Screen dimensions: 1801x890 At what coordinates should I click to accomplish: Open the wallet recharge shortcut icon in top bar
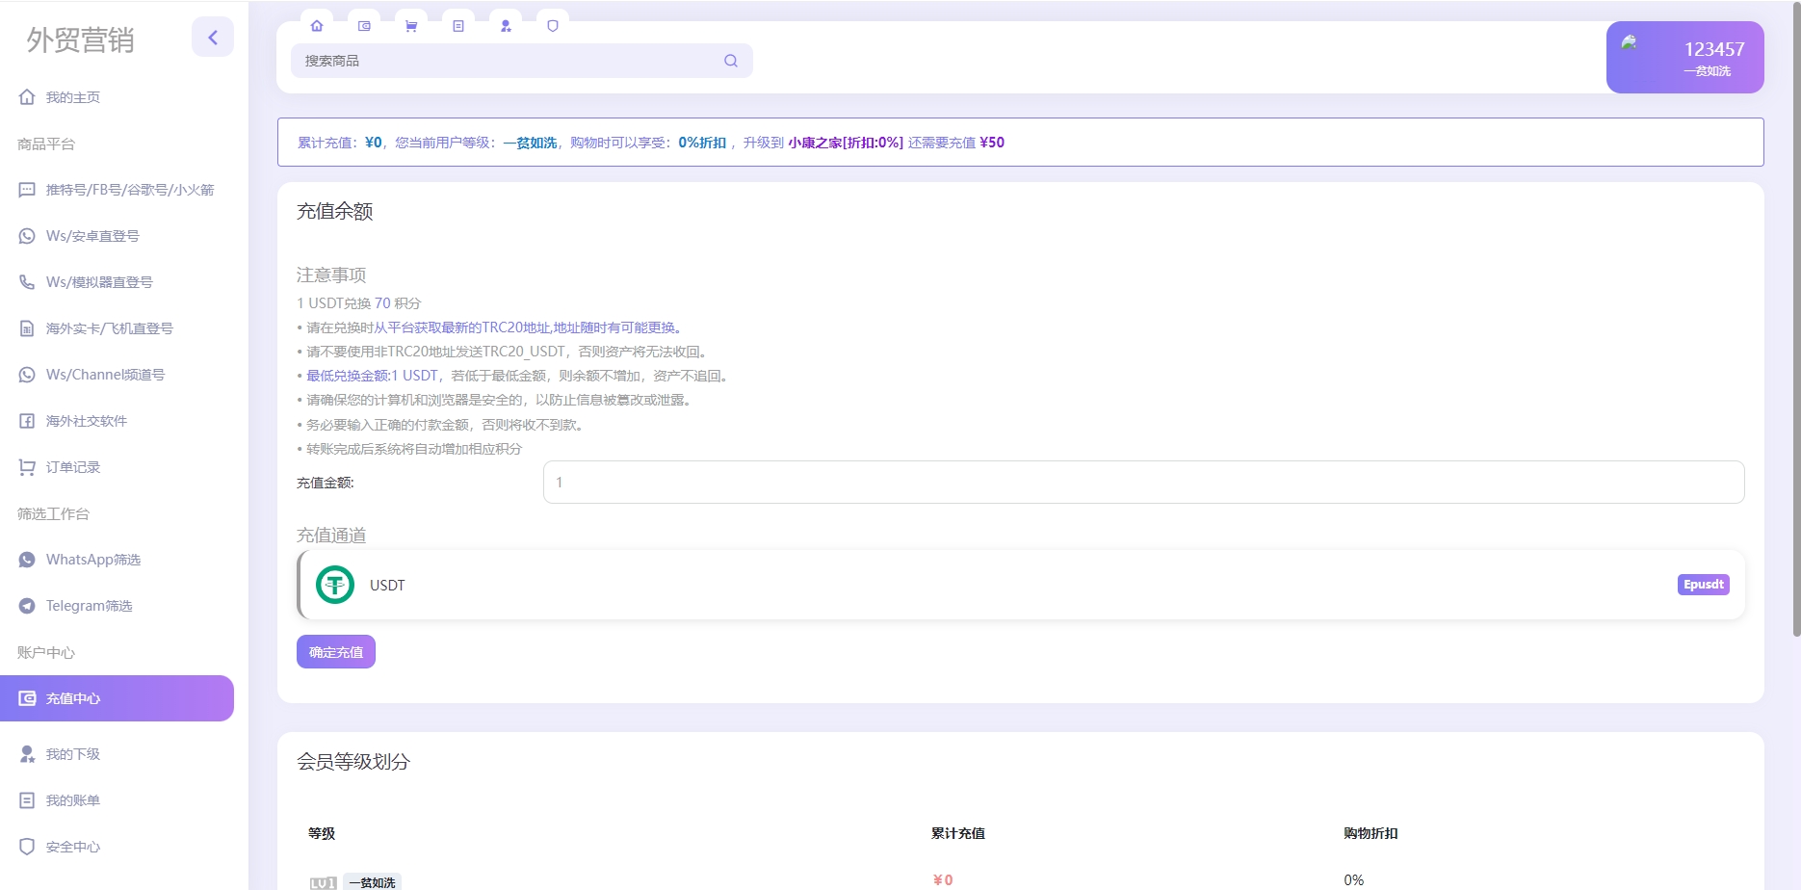pos(364,26)
